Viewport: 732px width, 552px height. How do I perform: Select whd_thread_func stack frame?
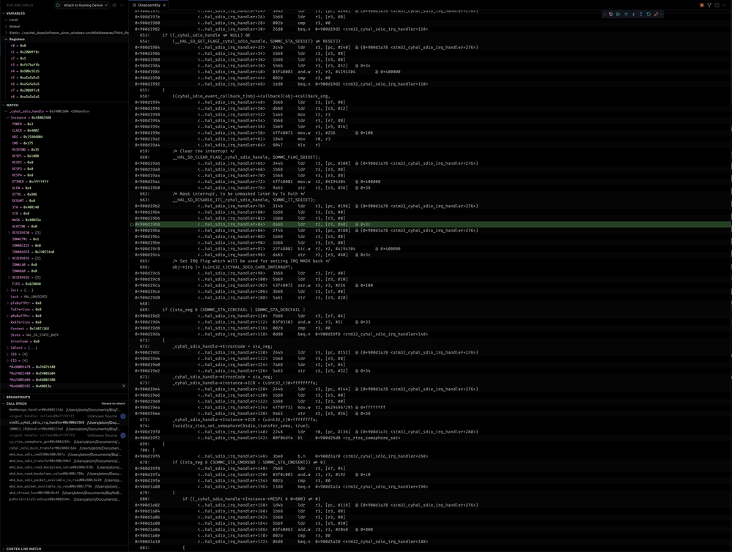coord(64,493)
